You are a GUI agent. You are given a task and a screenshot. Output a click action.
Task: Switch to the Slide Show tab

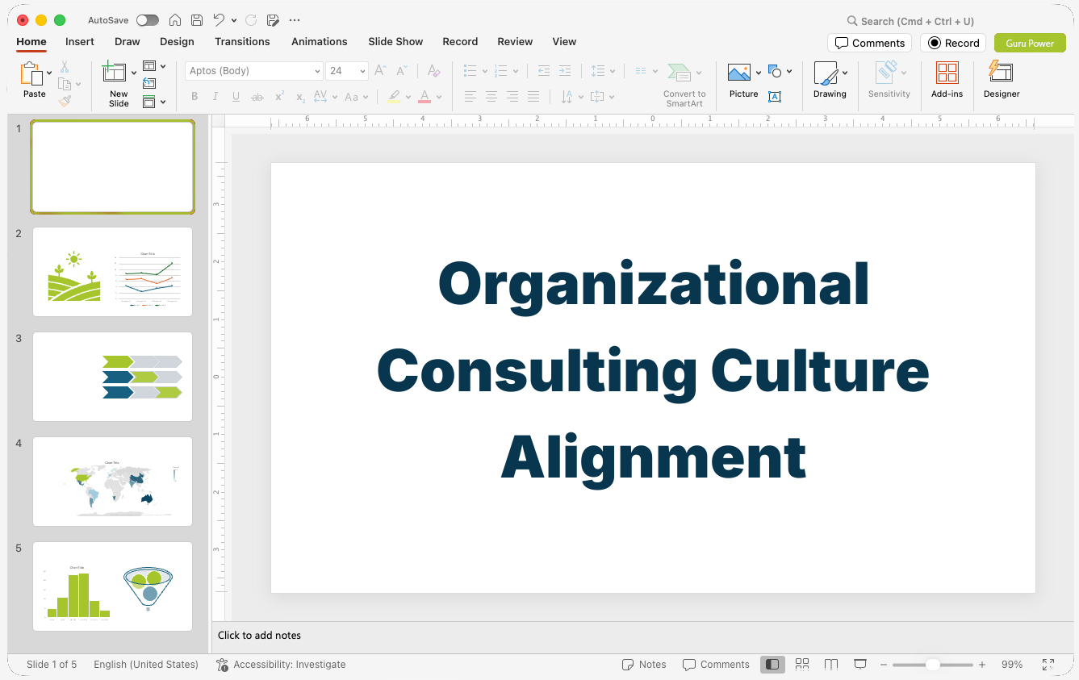[395, 41]
